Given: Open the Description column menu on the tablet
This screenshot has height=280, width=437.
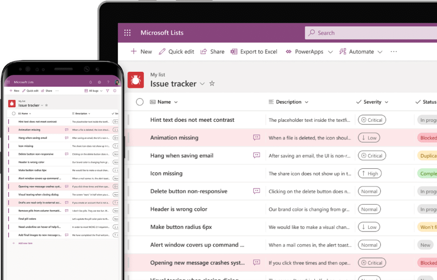Looking at the screenshot, I should point(288,102).
